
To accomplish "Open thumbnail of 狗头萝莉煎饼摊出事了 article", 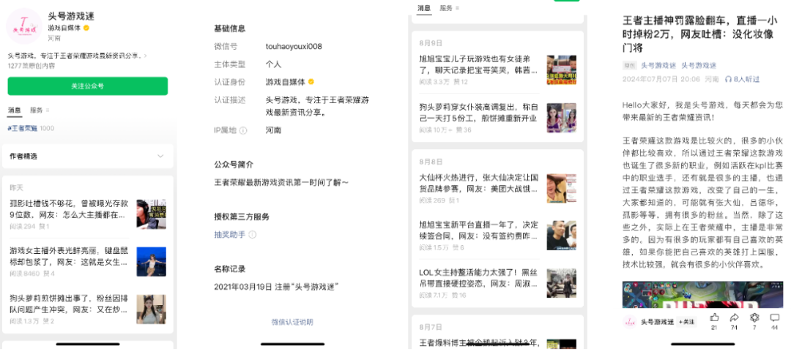I will click(x=151, y=309).
